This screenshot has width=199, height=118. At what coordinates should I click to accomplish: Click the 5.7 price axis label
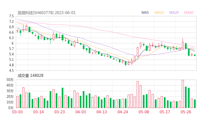(11, 49)
